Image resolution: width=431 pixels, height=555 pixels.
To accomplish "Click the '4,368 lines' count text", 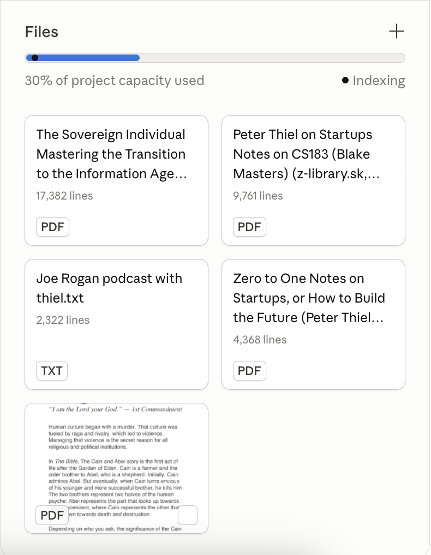I will [x=260, y=340].
